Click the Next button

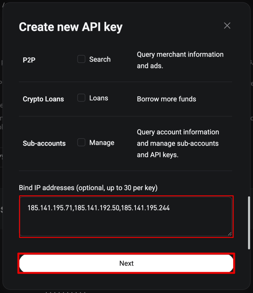[x=126, y=263]
